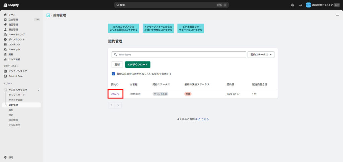Image resolution: width=343 pixels, height=162 pixels.
Task: Open 請求情報 in the app menu
Action: tap(13, 120)
